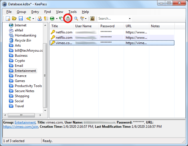The width and height of the screenshot is (188, 146).
Task: Save the database with floppy icon
Action: click(x=21, y=19)
